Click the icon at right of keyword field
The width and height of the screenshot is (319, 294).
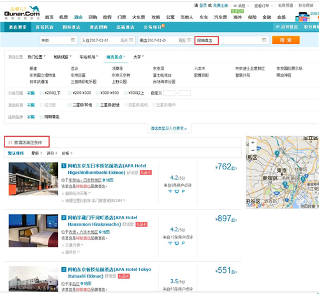(264, 40)
